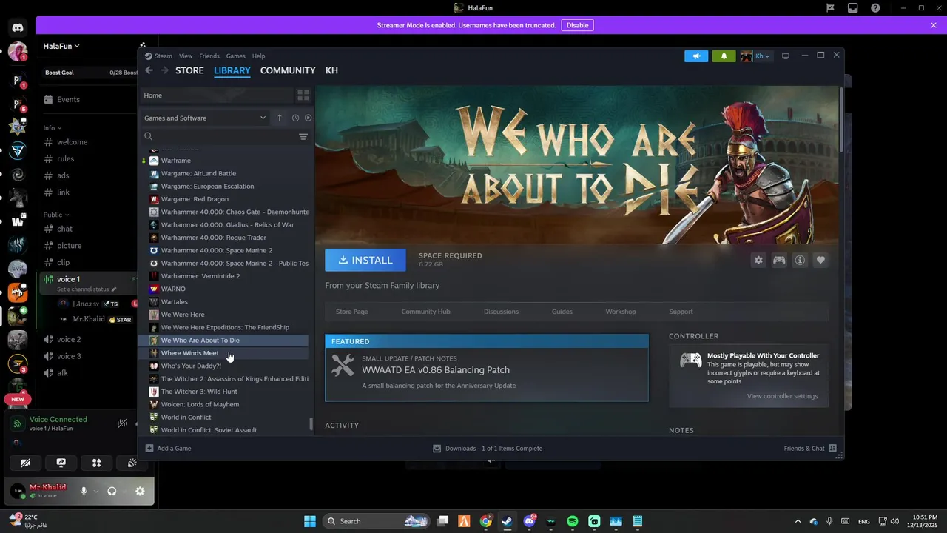The width and height of the screenshot is (947, 533).
Task: Click the INSTALL button
Action: tap(365, 260)
